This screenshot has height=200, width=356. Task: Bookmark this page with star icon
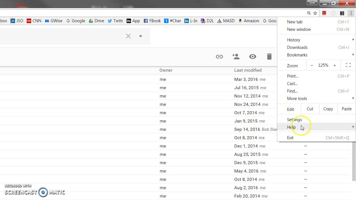tap(315, 13)
